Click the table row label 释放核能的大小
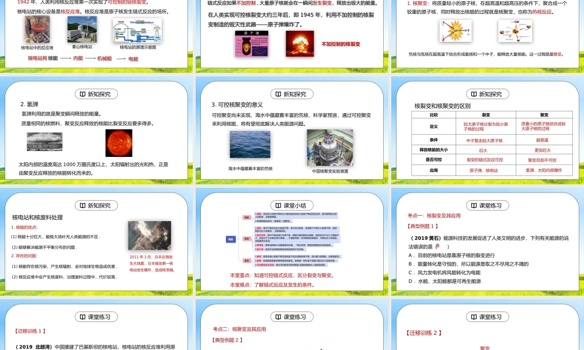This screenshot has width=584, height=350. point(433,149)
